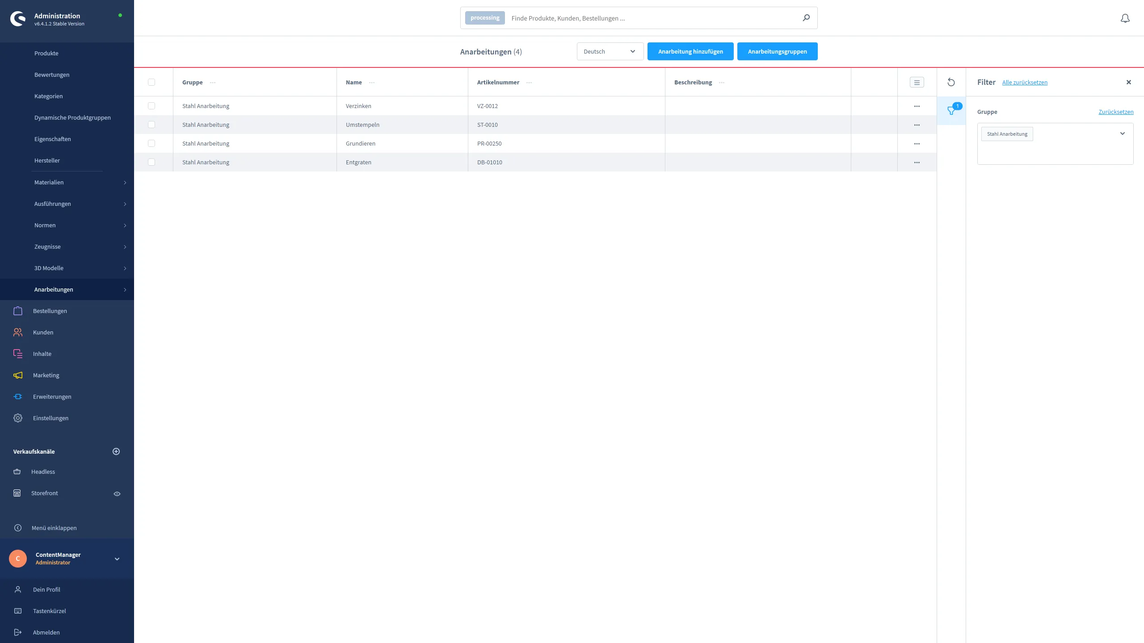Open the Deutsch language dropdown

[x=610, y=51]
